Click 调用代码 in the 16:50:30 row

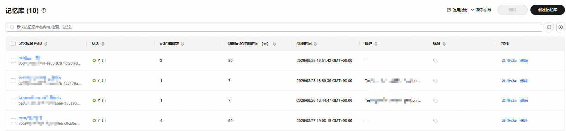(x=509, y=81)
